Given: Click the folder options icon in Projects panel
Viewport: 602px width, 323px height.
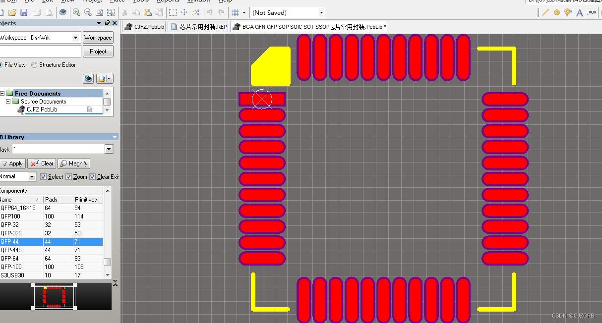Looking at the screenshot, I should 102,79.
